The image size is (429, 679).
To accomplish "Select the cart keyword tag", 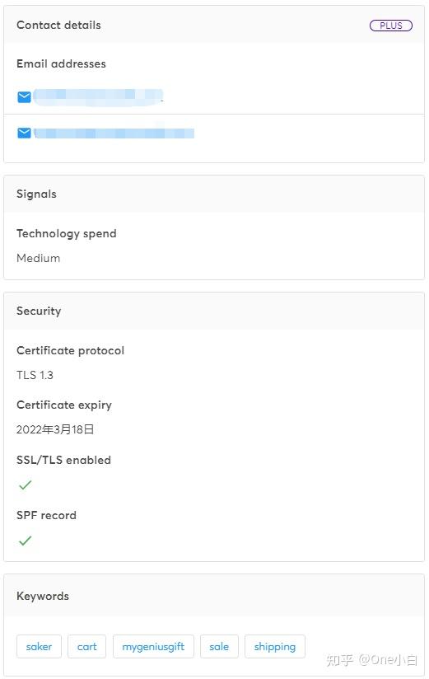I will coord(86,647).
